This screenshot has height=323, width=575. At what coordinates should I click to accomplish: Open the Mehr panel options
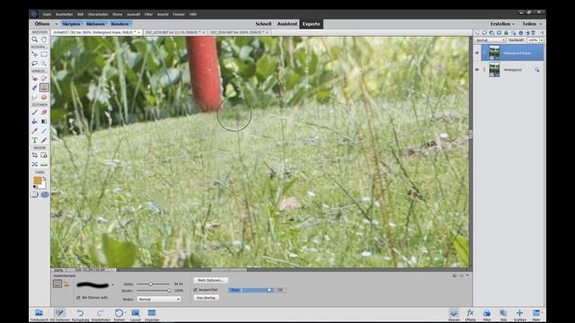click(536, 315)
